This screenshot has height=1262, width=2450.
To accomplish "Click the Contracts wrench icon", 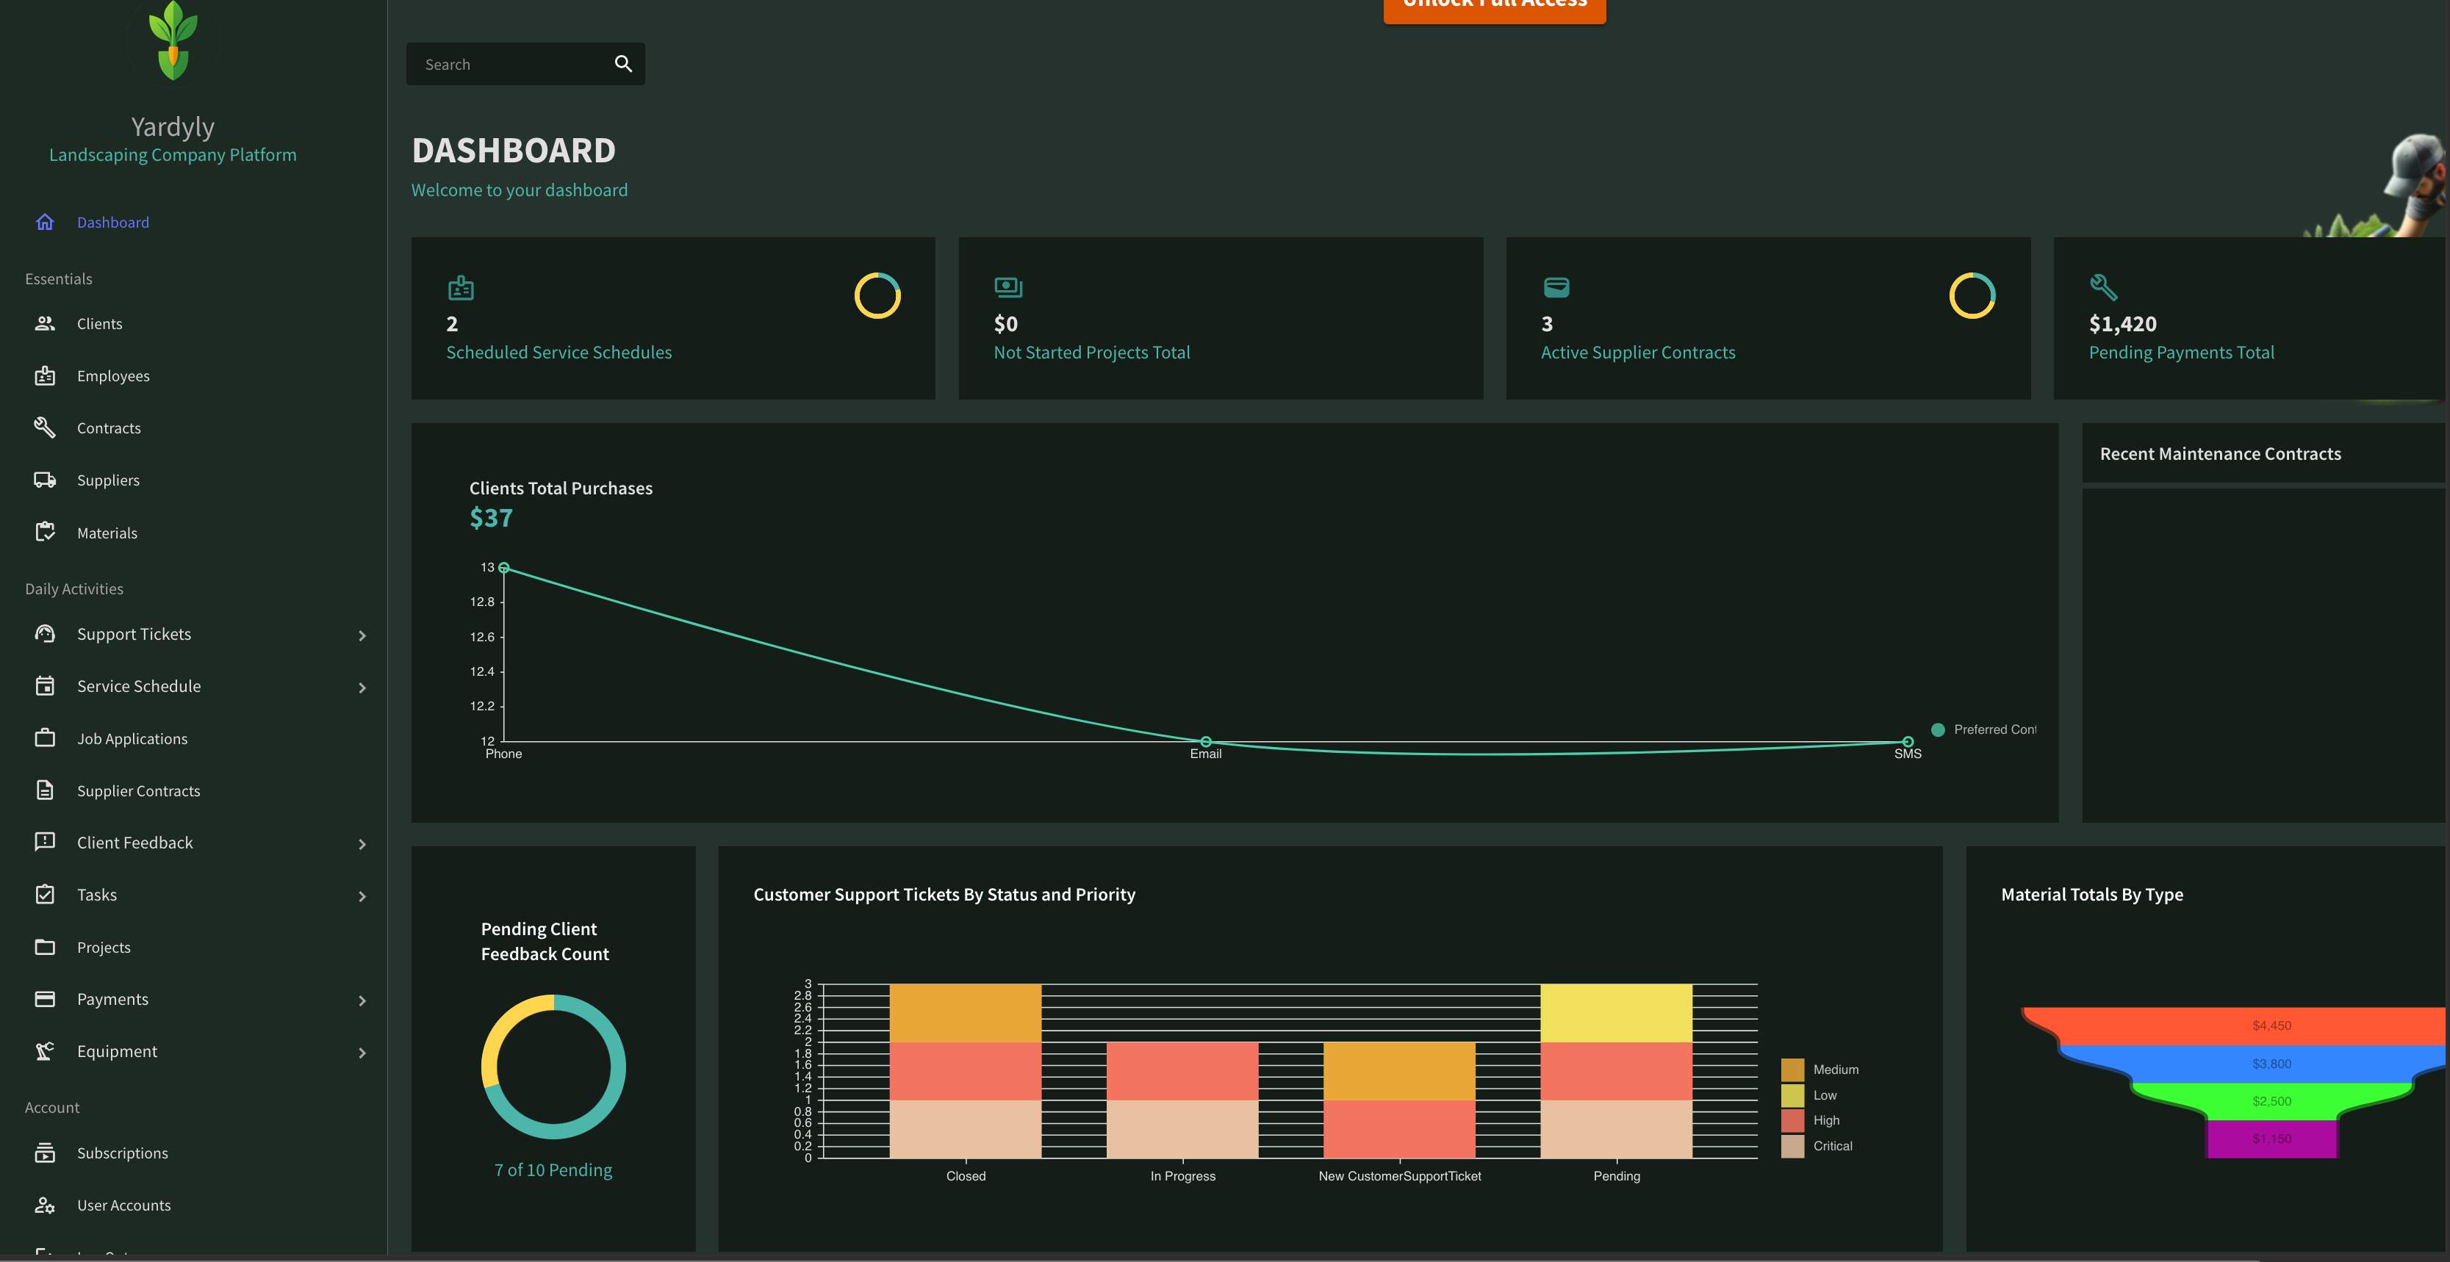I will click(45, 427).
